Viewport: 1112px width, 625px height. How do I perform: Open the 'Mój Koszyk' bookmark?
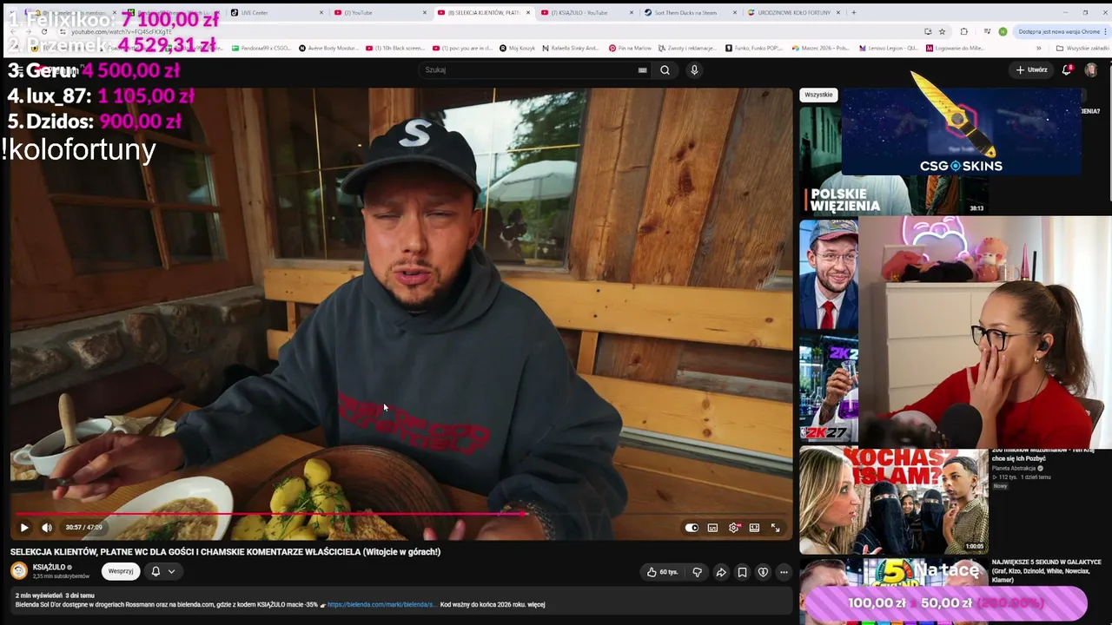point(517,49)
